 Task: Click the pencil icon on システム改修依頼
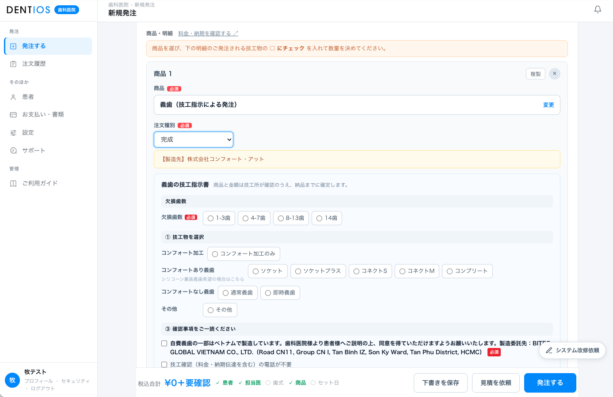(x=549, y=351)
